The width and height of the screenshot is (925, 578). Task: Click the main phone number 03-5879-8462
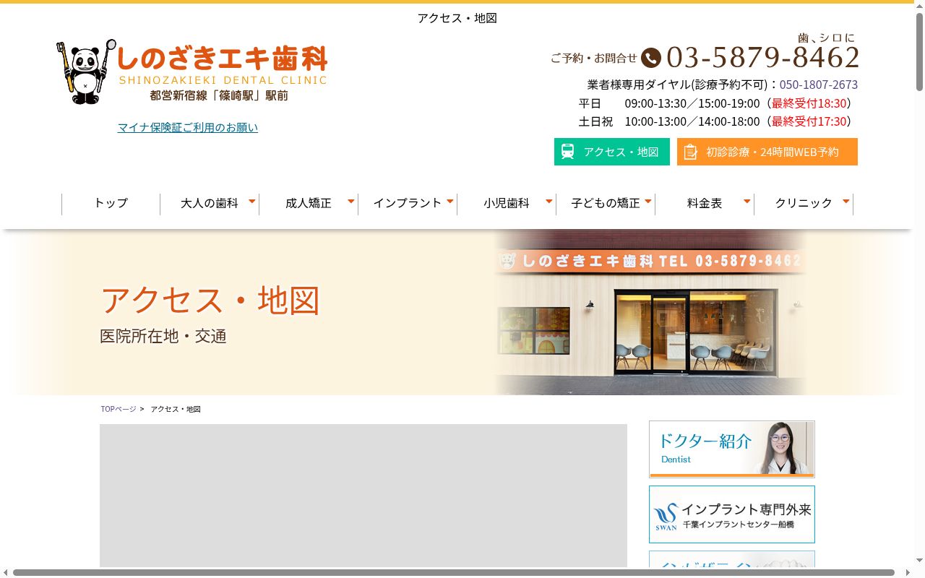pyautogui.click(x=763, y=57)
